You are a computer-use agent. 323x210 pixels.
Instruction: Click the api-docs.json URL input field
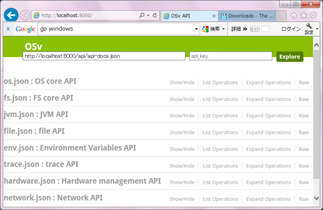(104, 56)
